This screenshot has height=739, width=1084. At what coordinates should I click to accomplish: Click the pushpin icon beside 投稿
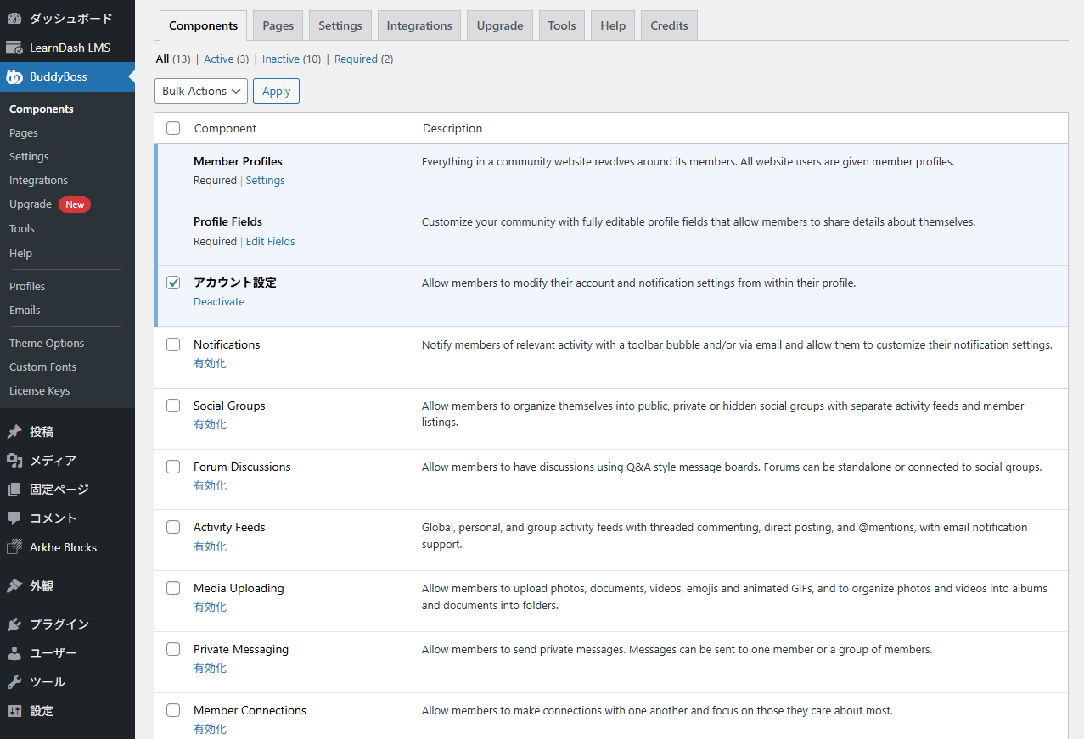(14, 432)
